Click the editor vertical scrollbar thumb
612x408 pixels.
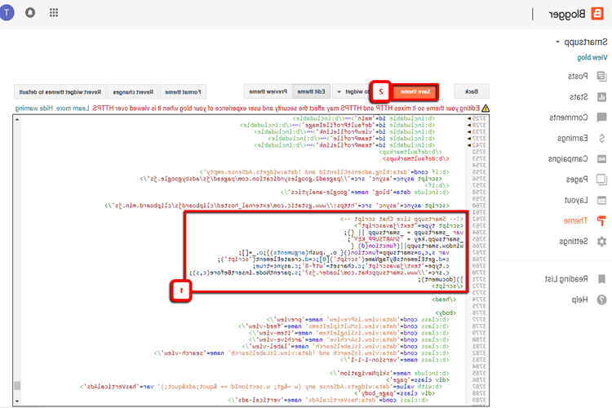click(x=17, y=386)
